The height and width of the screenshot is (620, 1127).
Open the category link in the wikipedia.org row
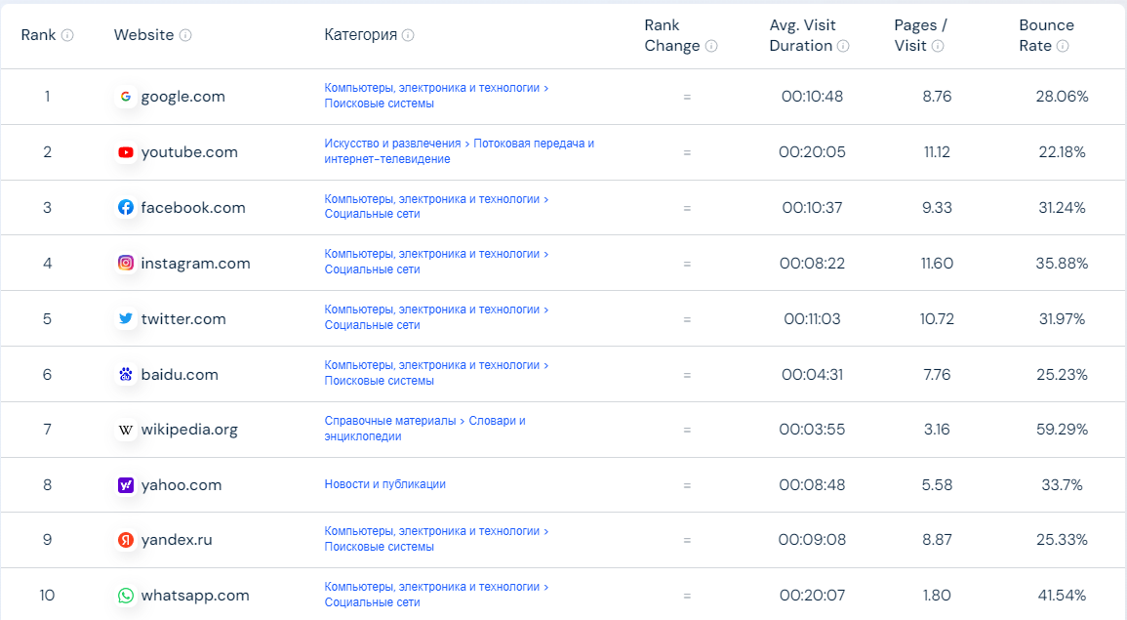(x=424, y=429)
